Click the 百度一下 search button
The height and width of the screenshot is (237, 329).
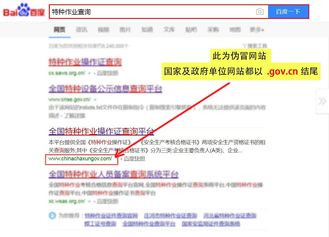[288, 12]
